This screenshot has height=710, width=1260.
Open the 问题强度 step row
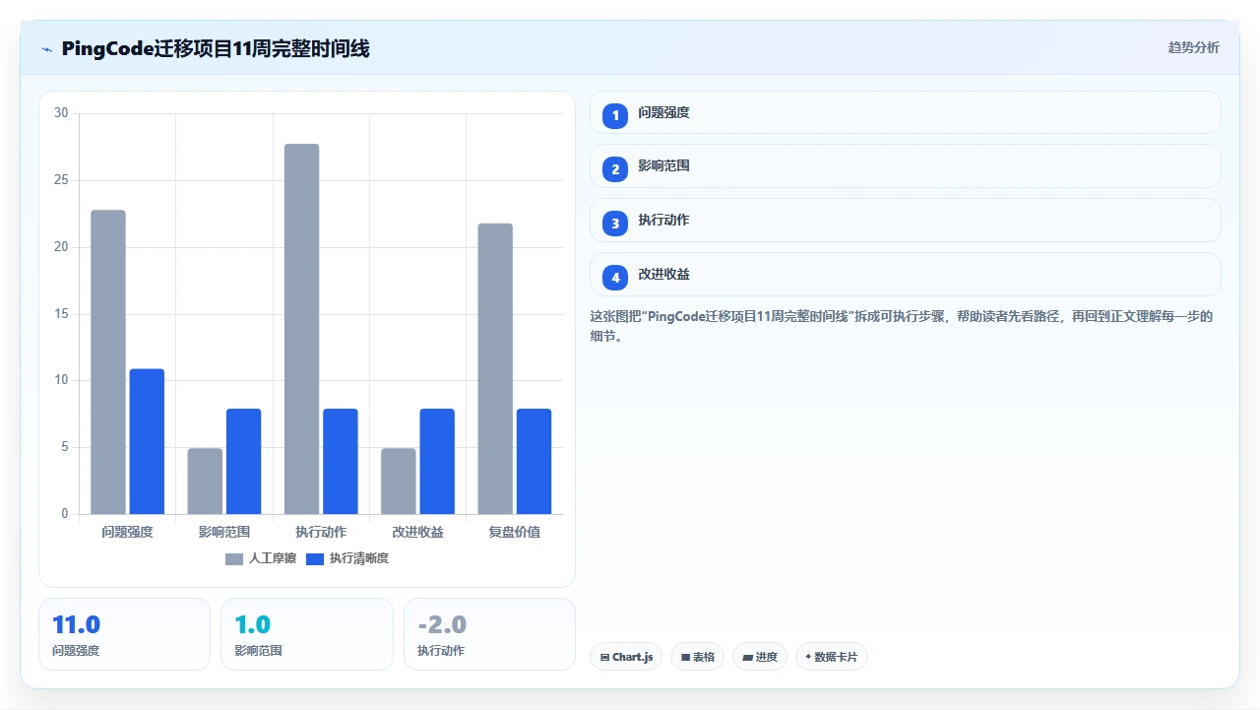pos(906,112)
